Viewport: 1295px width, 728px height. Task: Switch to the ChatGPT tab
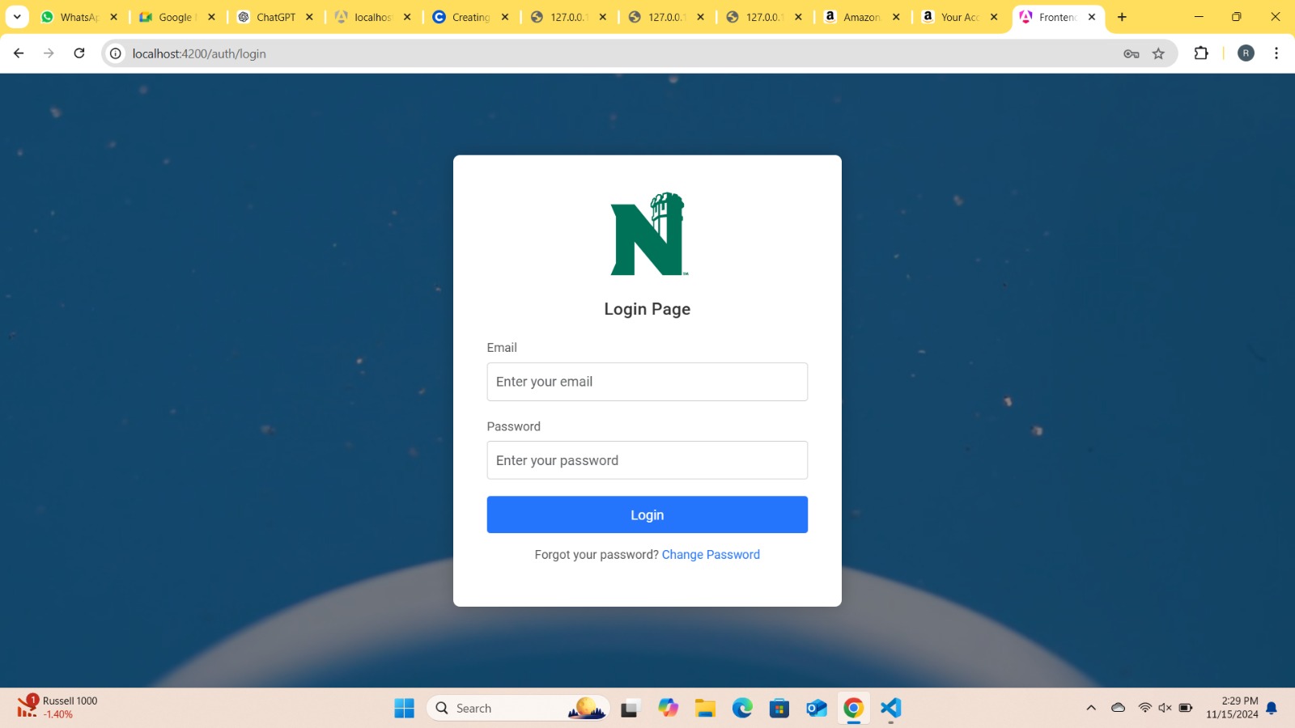coord(275,17)
